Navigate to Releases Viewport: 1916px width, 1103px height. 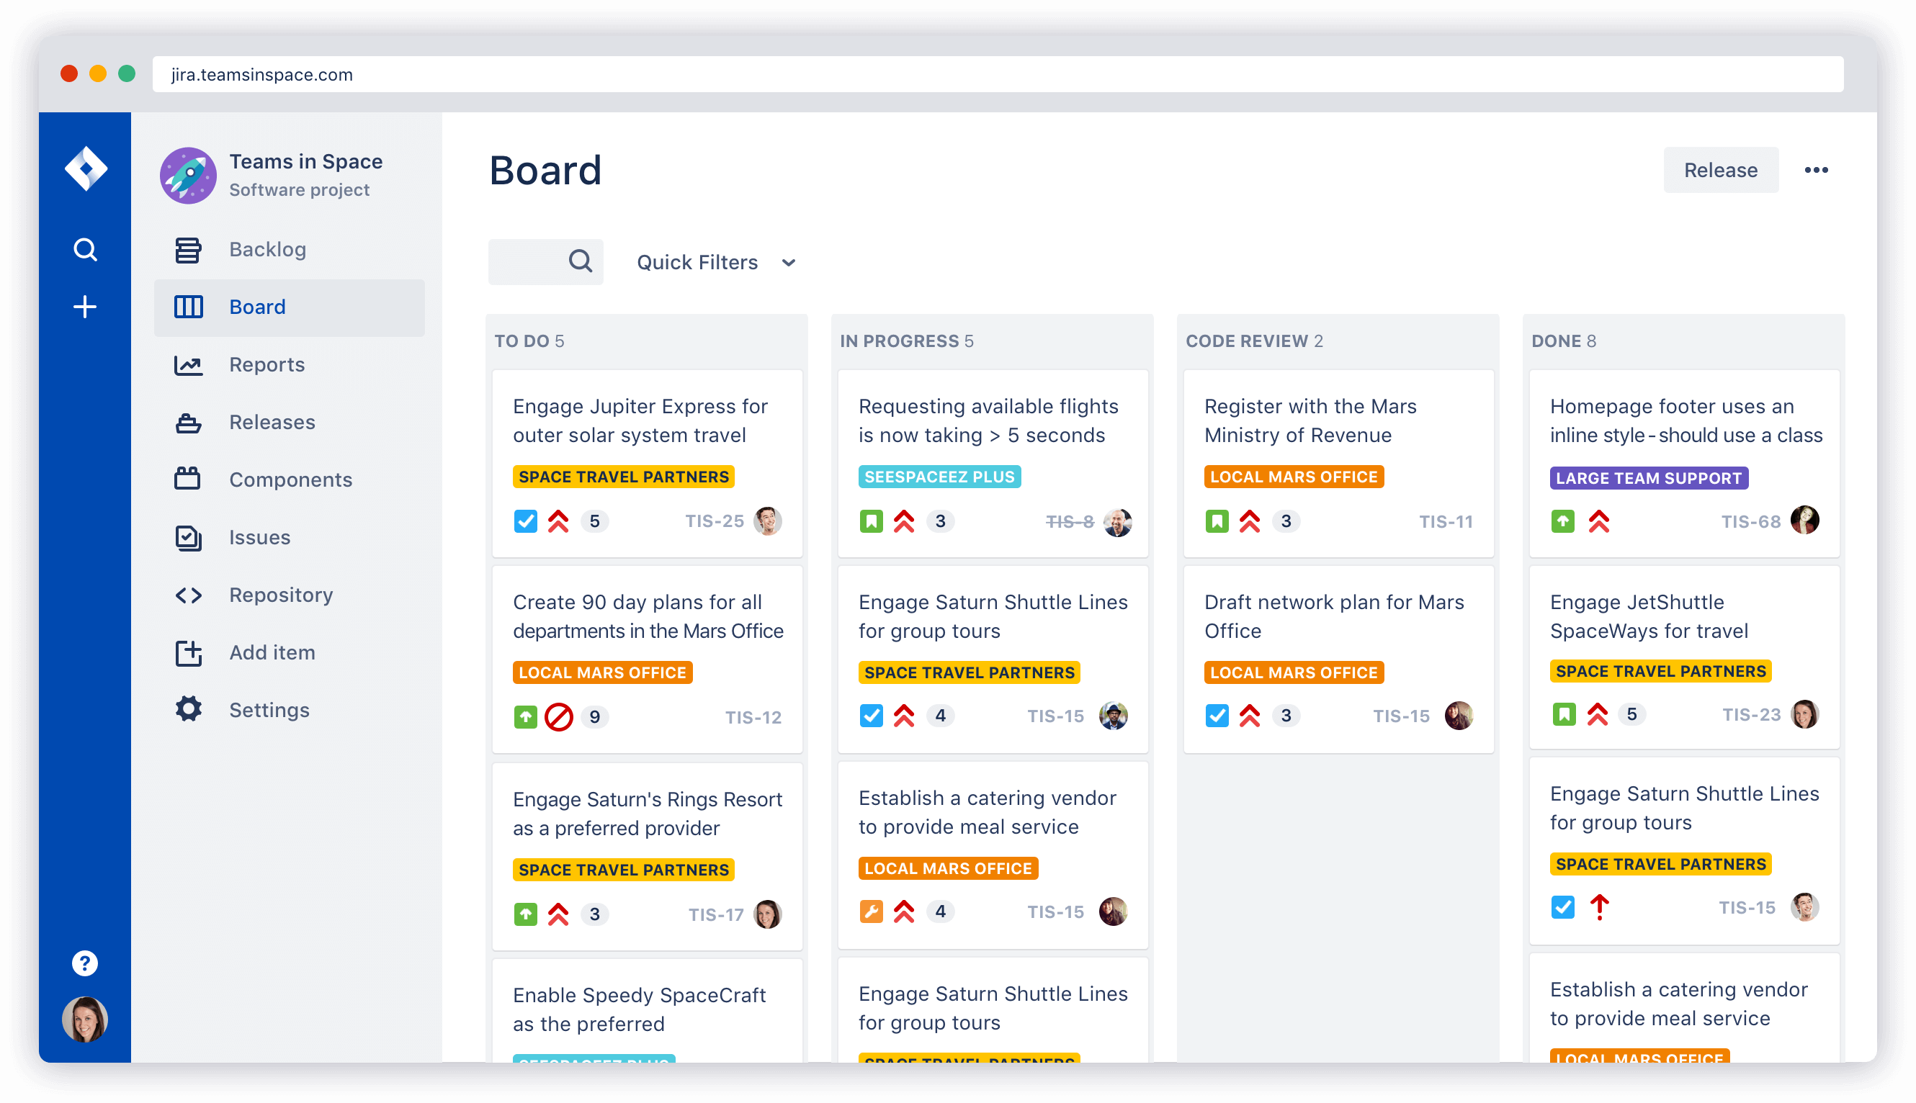click(x=272, y=422)
